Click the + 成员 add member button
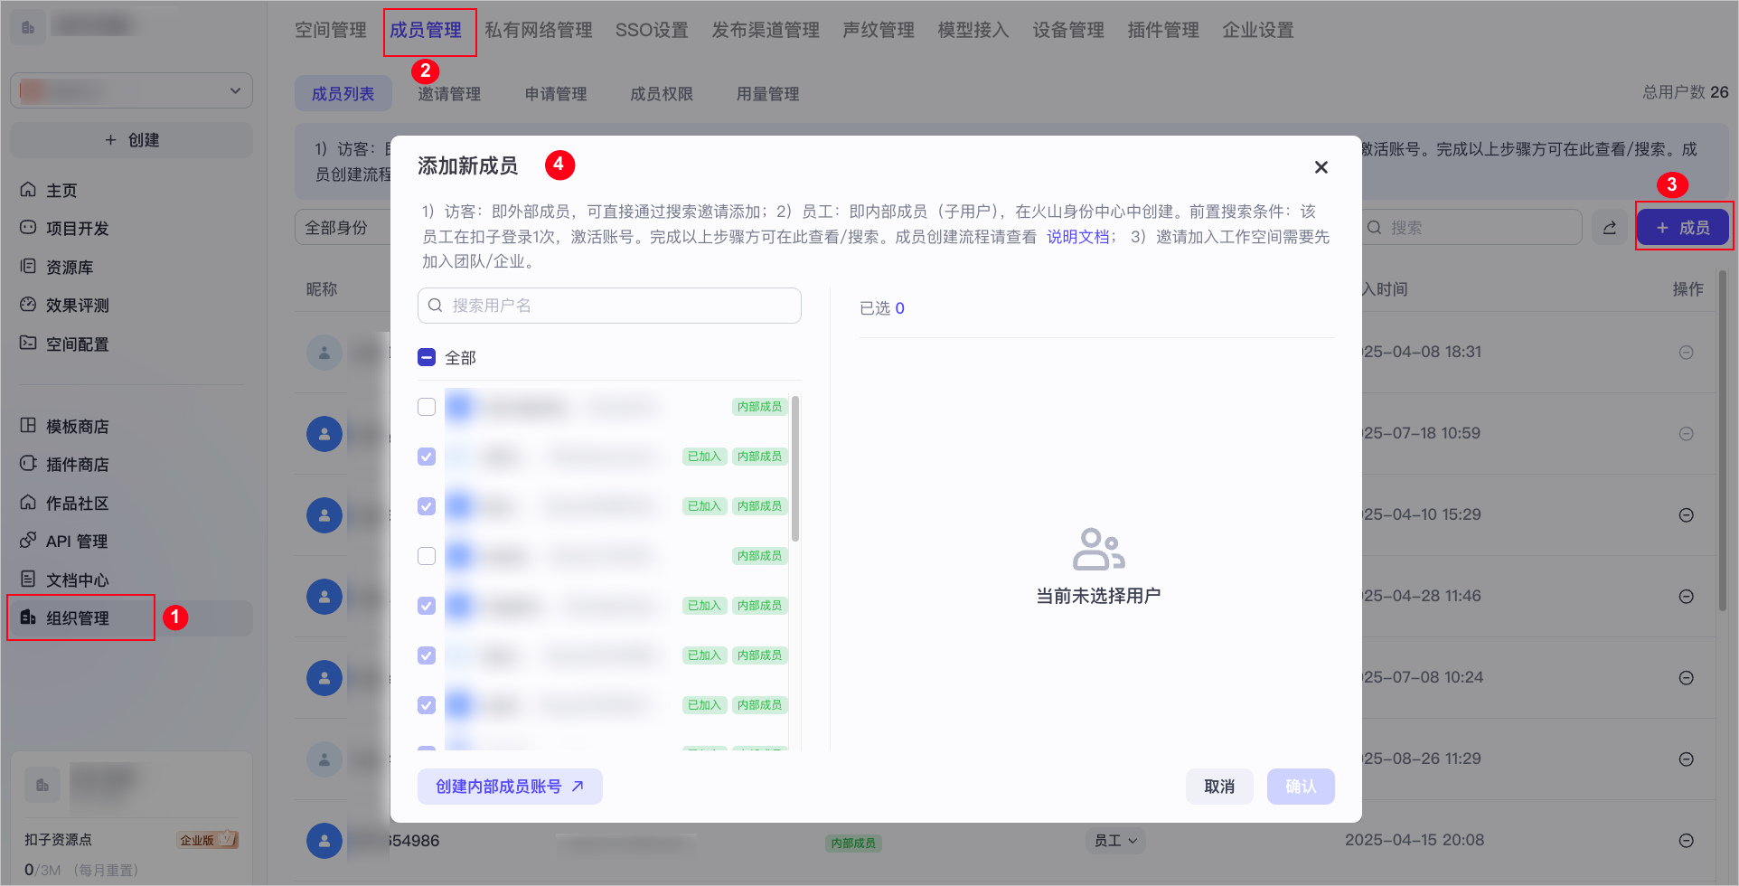Viewport: 1739px width, 886px height. click(1683, 228)
